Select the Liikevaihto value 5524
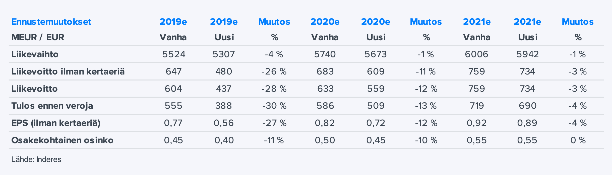 (173, 54)
